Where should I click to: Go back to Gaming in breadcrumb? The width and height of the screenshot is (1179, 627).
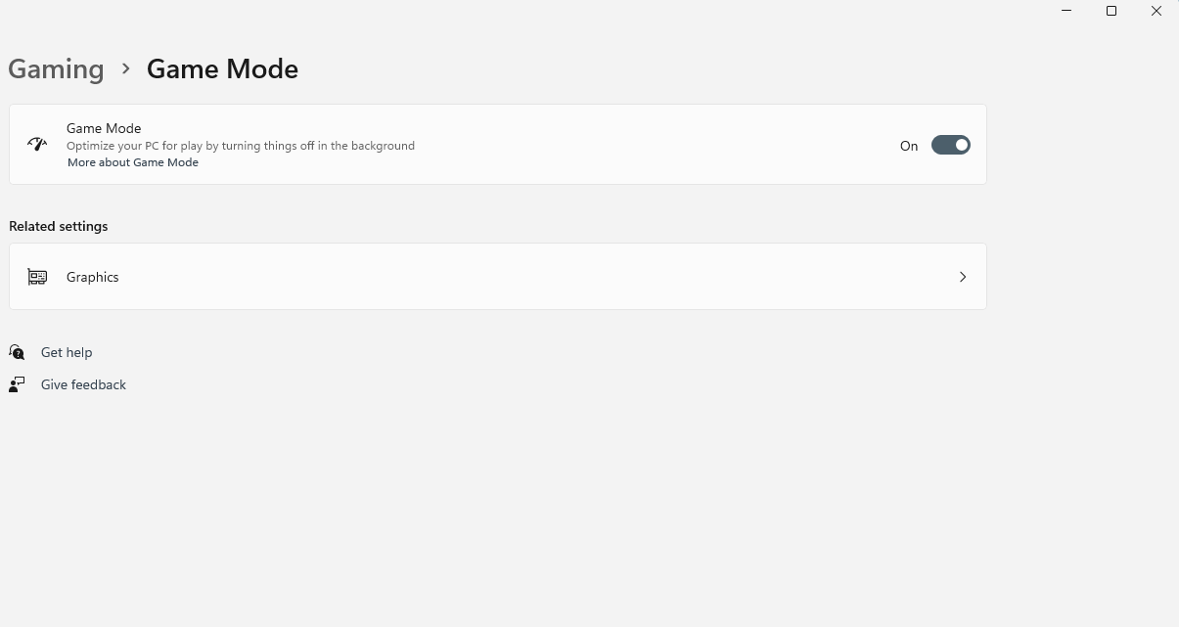pos(56,68)
